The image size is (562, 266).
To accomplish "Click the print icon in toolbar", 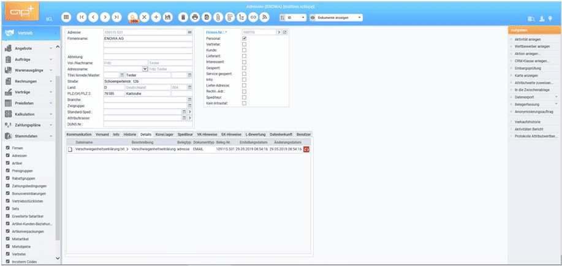I will coord(195,18).
